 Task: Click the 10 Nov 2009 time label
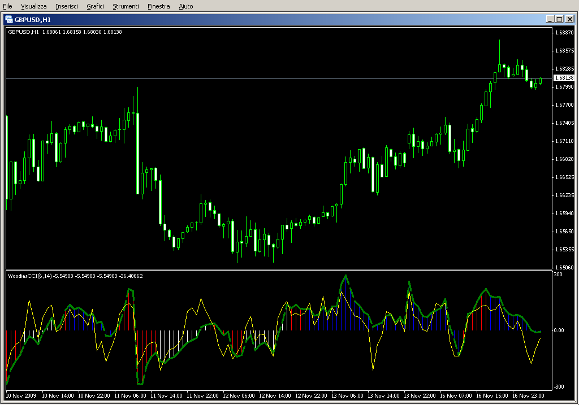21,396
